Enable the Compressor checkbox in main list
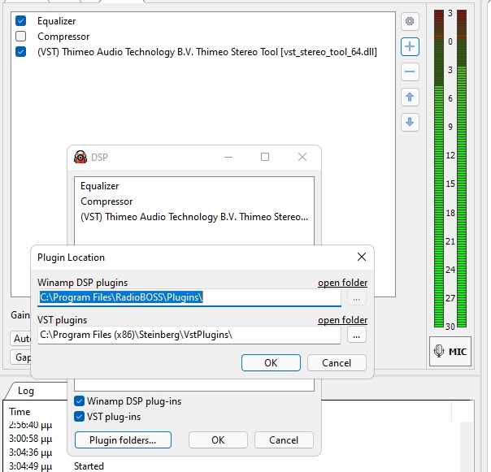 (x=21, y=37)
